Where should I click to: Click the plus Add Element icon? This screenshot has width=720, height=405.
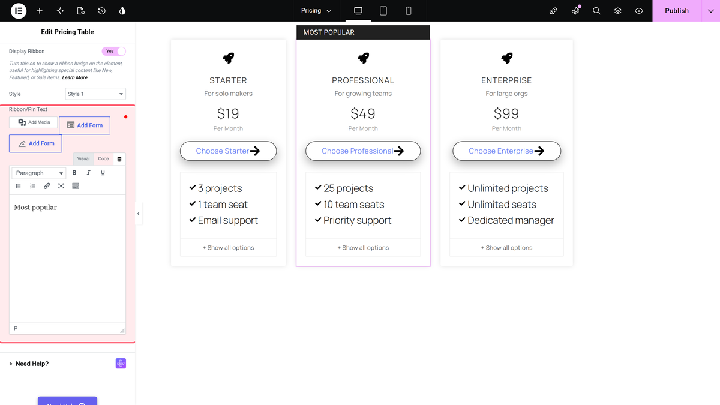pyautogui.click(x=40, y=11)
